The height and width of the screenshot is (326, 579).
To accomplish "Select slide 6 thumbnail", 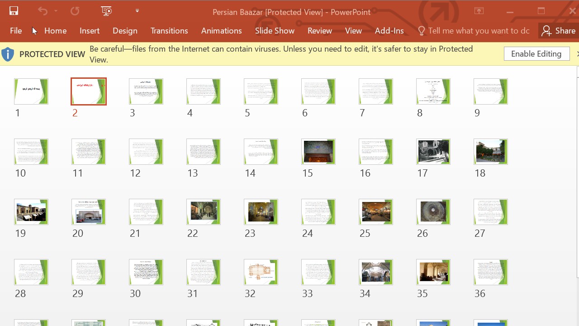I will point(318,91).
